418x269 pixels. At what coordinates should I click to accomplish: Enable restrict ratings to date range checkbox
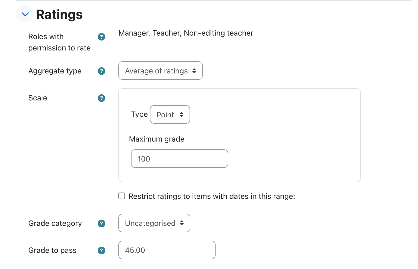tap(122, 196)
